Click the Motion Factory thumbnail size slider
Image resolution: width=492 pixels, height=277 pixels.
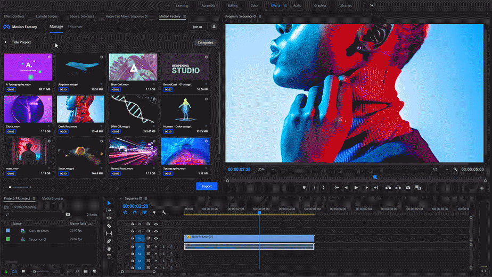[19, 187]
